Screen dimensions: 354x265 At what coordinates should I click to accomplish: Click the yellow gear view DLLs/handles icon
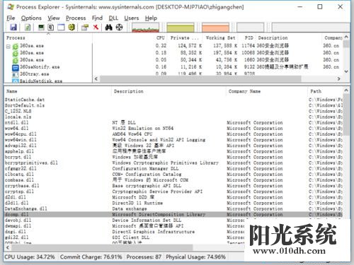click(x=72, y=28)
